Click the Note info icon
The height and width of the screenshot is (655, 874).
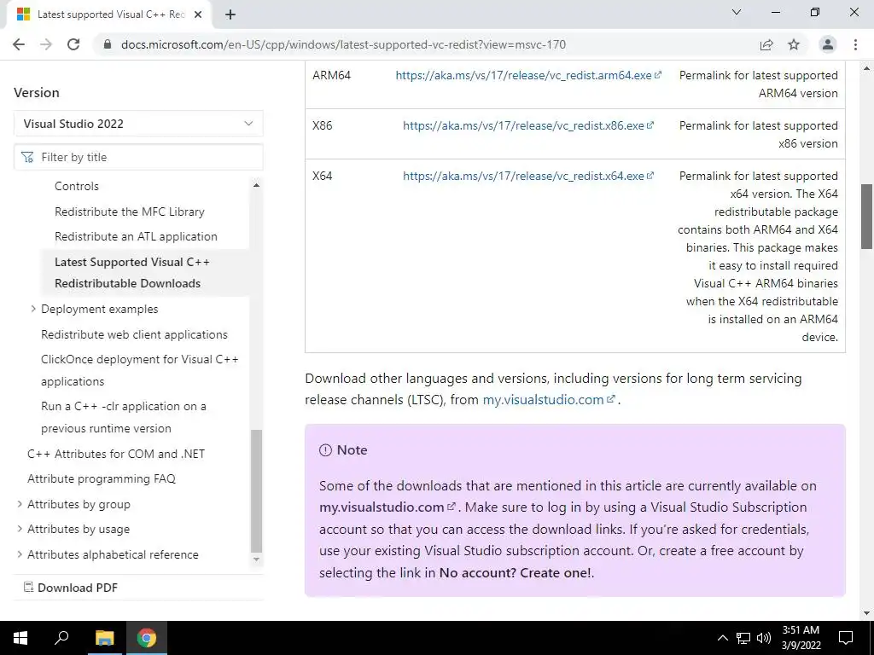click(325, 450)
